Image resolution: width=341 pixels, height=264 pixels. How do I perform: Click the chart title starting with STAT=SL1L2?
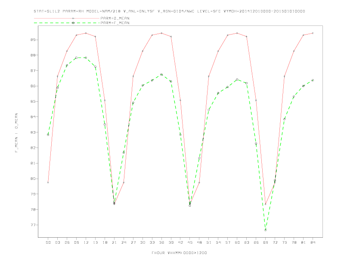[x=169, y=11]
